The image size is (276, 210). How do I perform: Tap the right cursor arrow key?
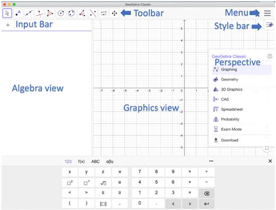(190, 204)
